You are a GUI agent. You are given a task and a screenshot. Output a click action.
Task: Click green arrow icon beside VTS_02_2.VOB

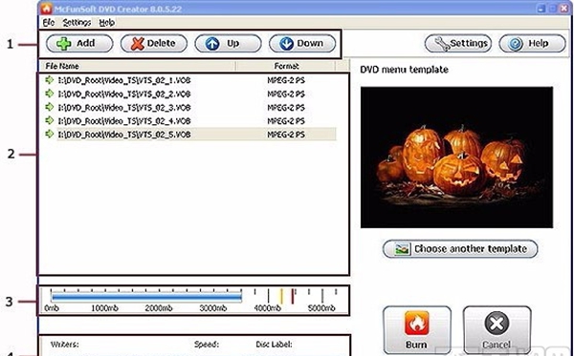[49, 94]
